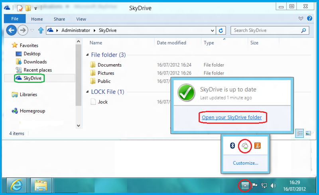The image size is (319, 195).
Task: Click Documents date 16/07/2012 16:24
Action: 174,65
